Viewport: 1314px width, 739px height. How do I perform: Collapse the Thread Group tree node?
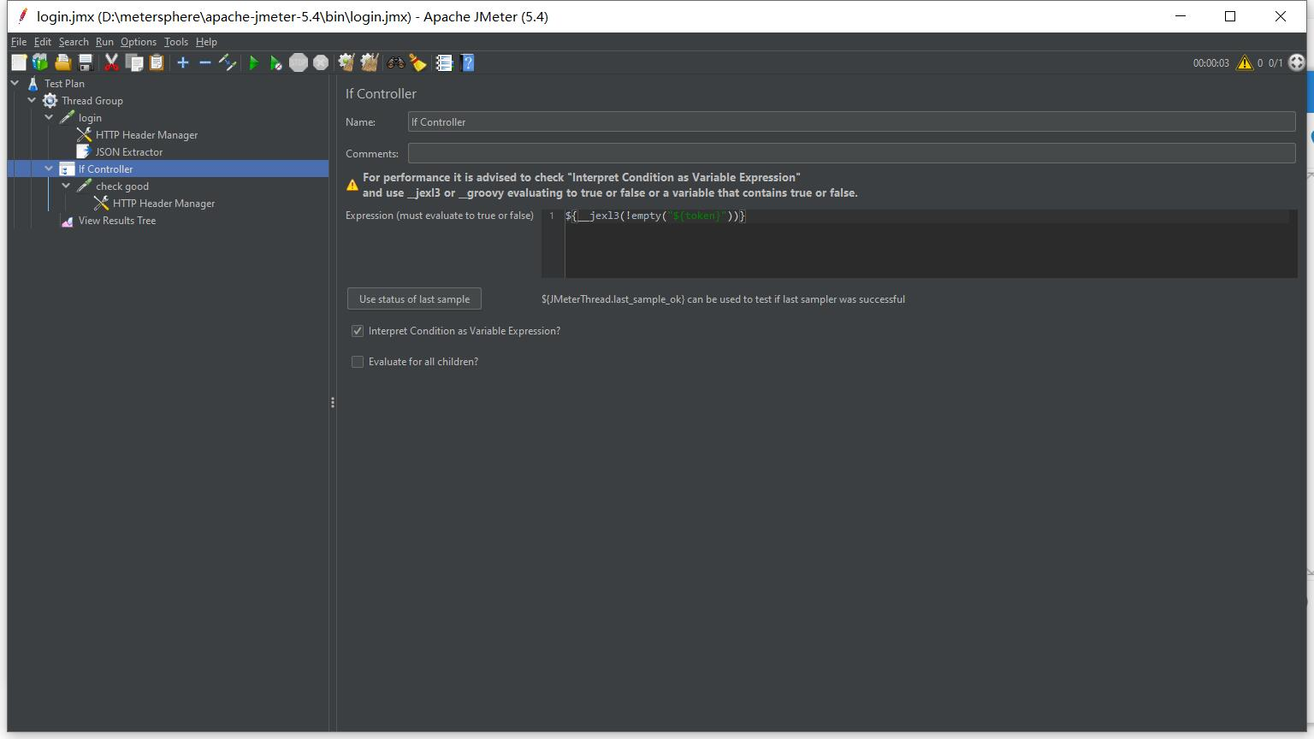coord(33,100)
